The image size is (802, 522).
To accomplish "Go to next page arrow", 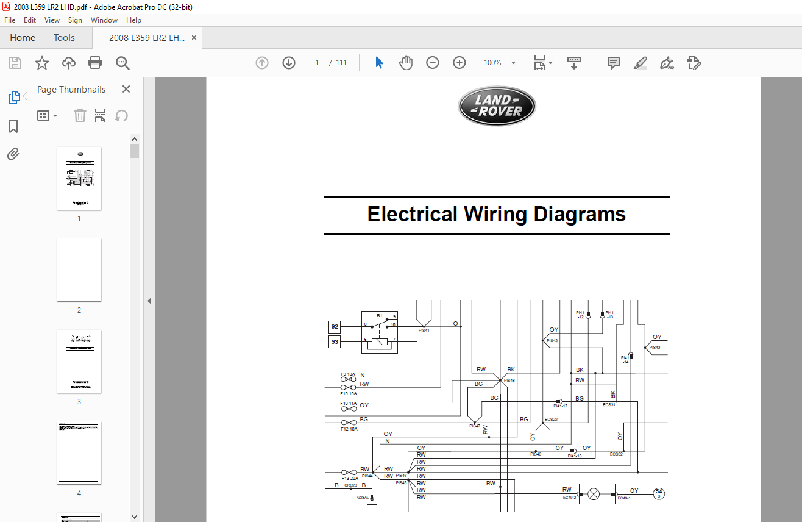I will (289, 63).
